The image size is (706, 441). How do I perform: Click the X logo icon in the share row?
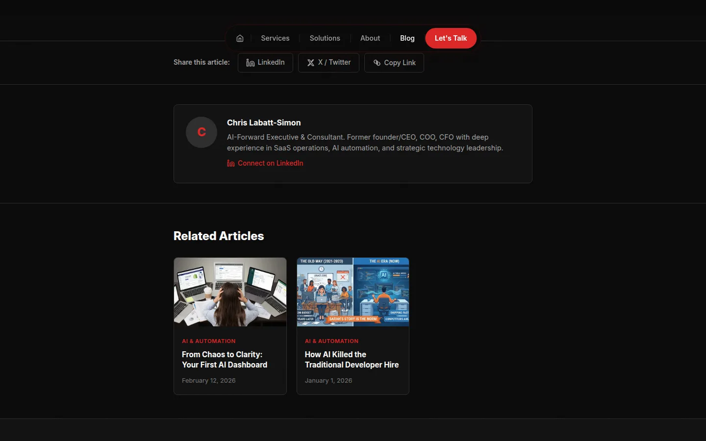click(310, 62)
